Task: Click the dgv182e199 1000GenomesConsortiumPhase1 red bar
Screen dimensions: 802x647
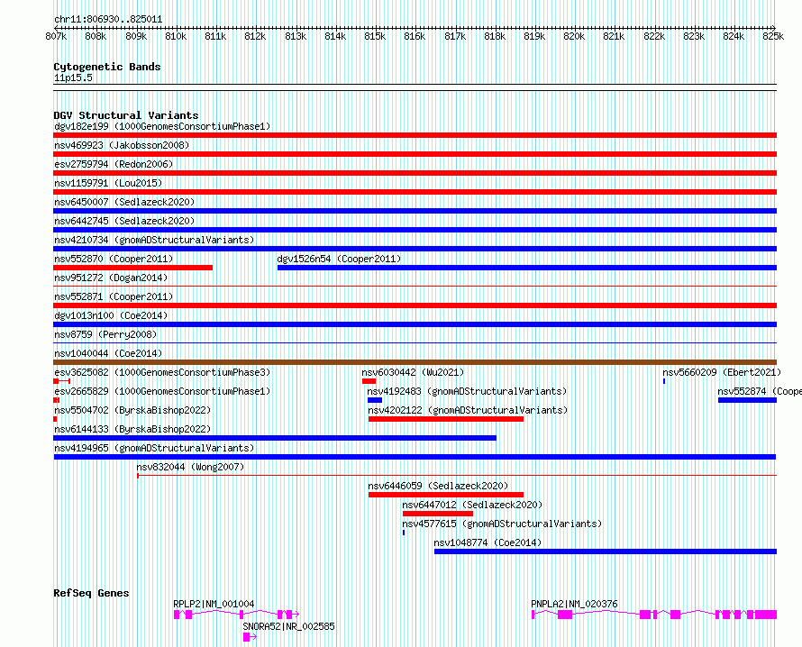Action: [415, 135]
